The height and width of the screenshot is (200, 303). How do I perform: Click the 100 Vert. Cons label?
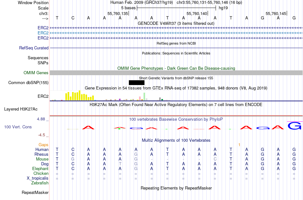pyautogui.click(x=18, y=127)
